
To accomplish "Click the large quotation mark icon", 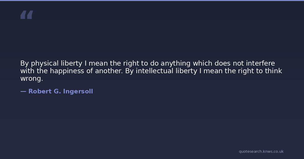I will pos(27,15).
